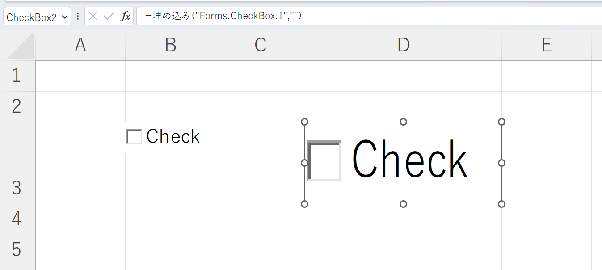Open the Name Box dropdown arrow
Screen dimensions: 602x270
[x=65, y=17]
